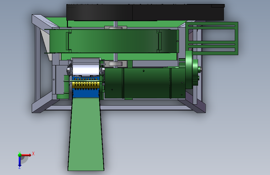The height and width of the screenshot is (175, 270).
Task: Select the large dark green drum cylinder
Action: click(x=145, y=83)
